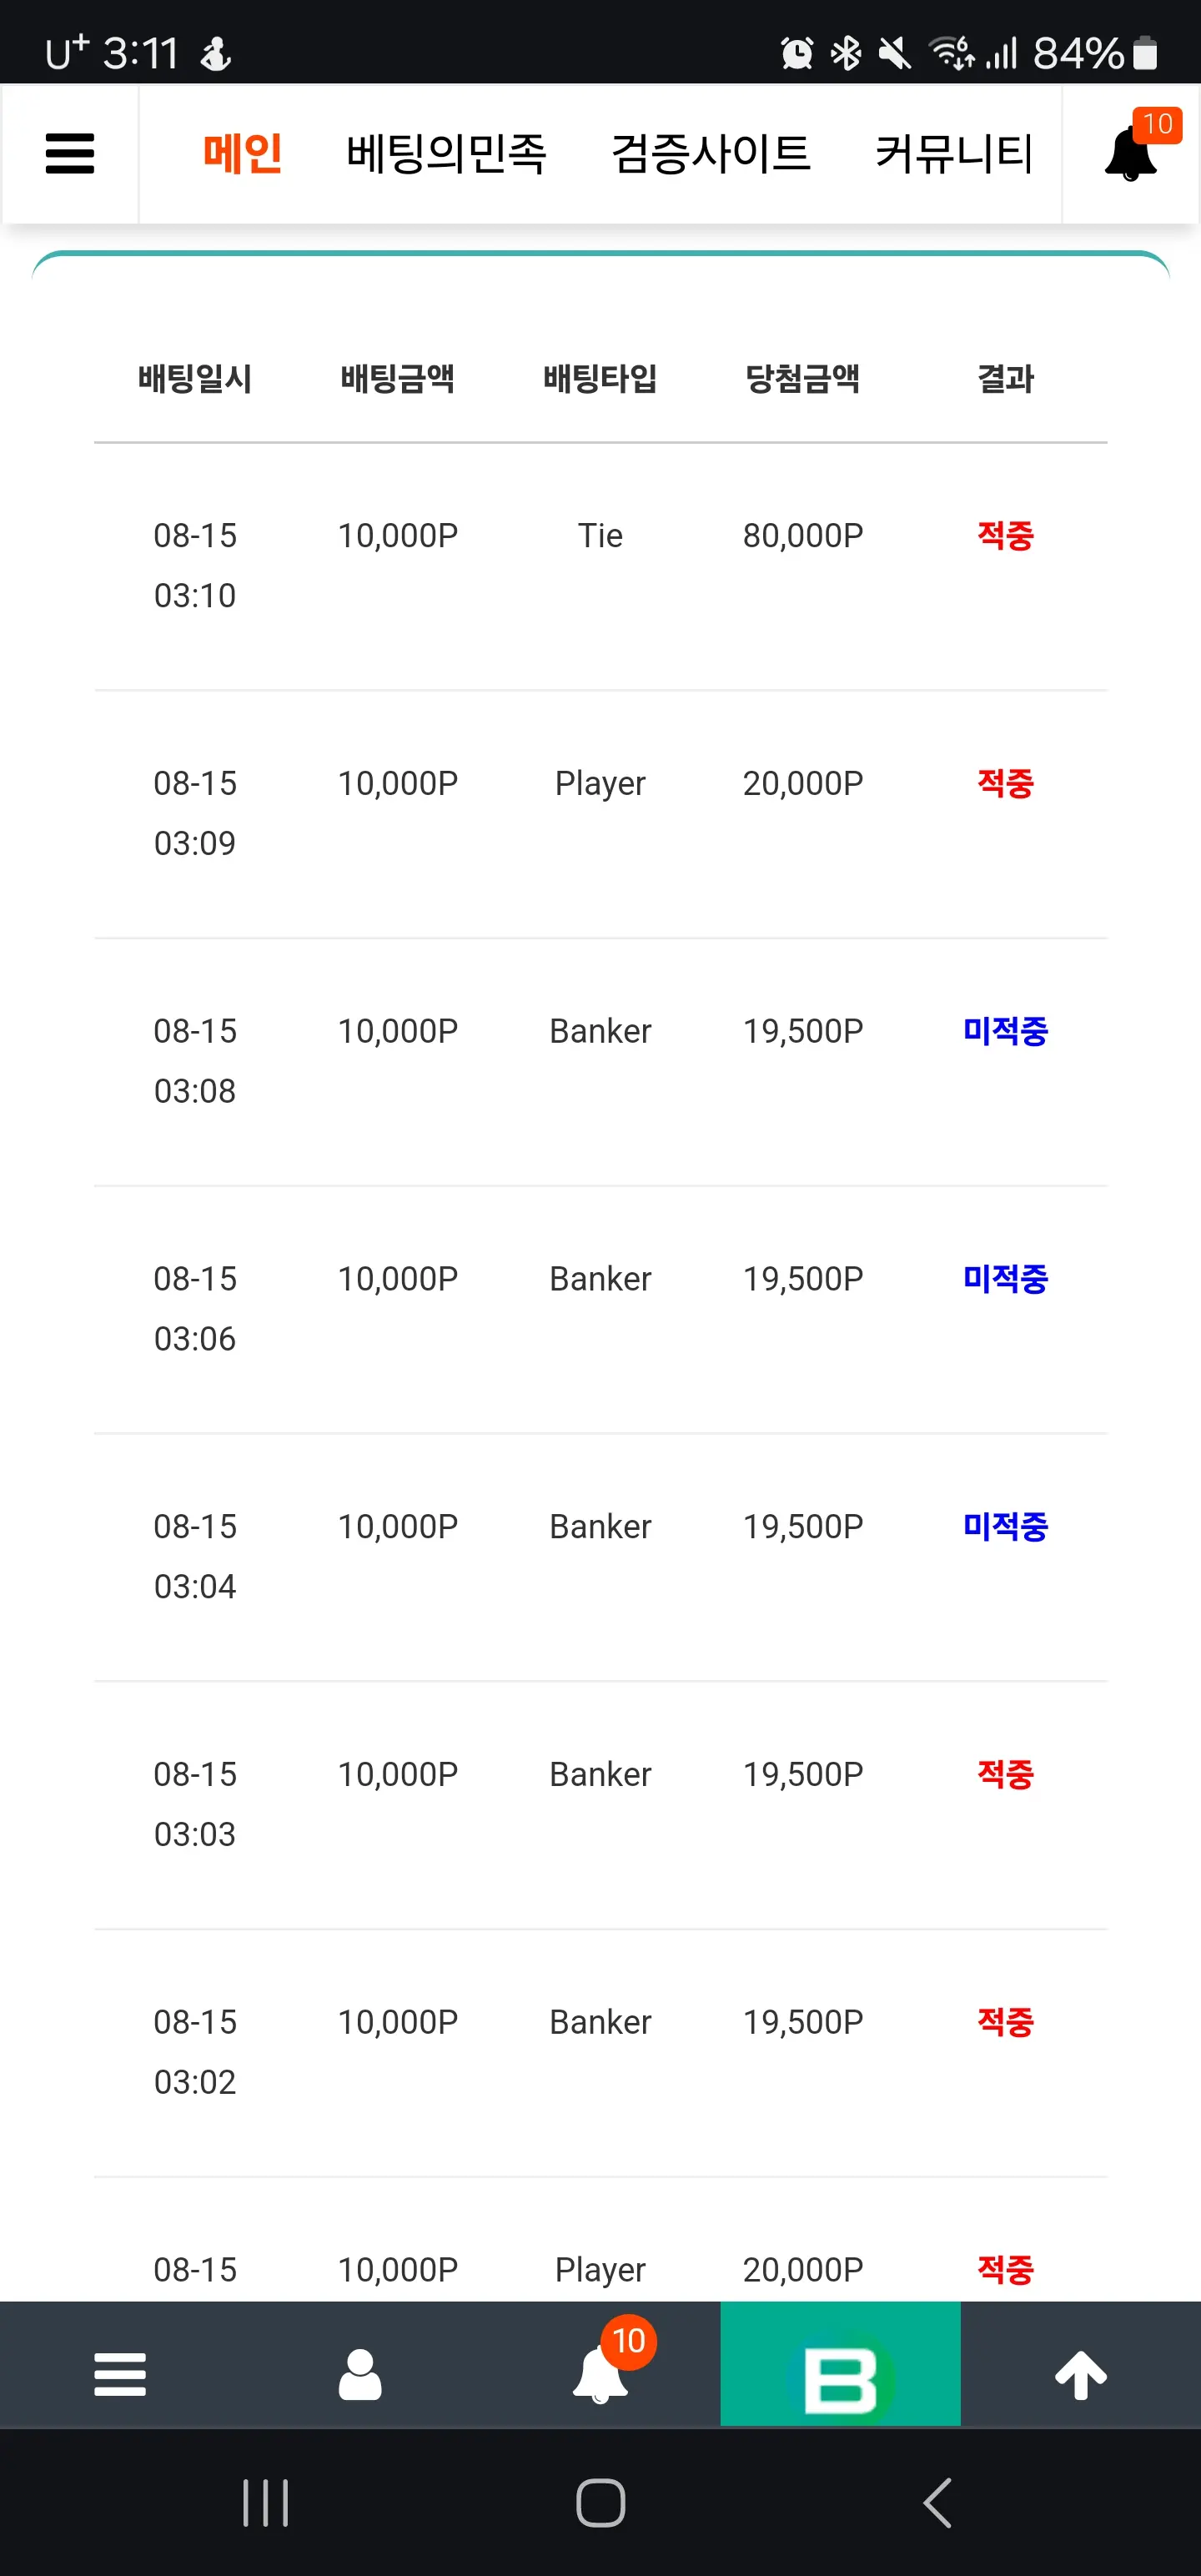Tap the 80,000P winning amount
This screenshot has height=2576, width=1201.
coord(803,536)
